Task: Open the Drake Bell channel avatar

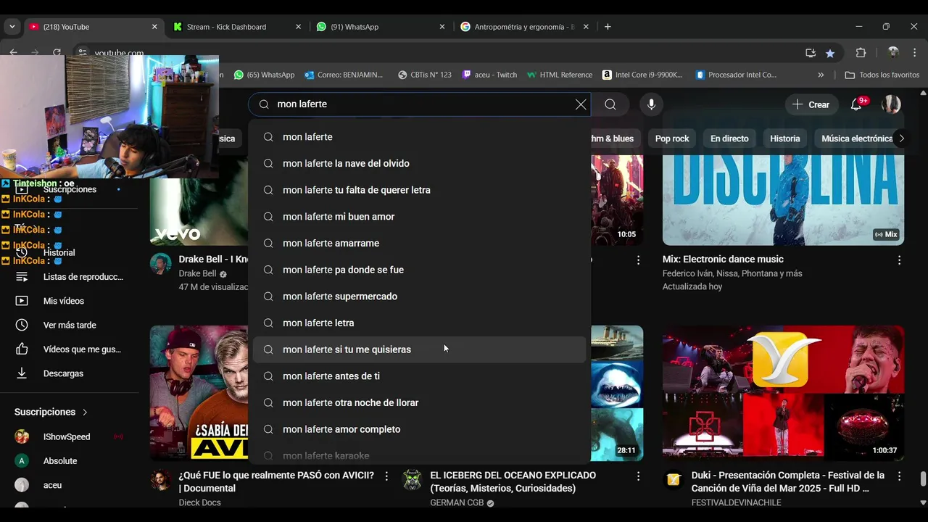Action: click(x=161, y=263)
